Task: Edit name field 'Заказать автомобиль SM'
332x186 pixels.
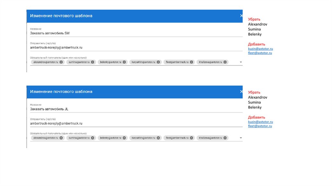Action: [136, 33]
